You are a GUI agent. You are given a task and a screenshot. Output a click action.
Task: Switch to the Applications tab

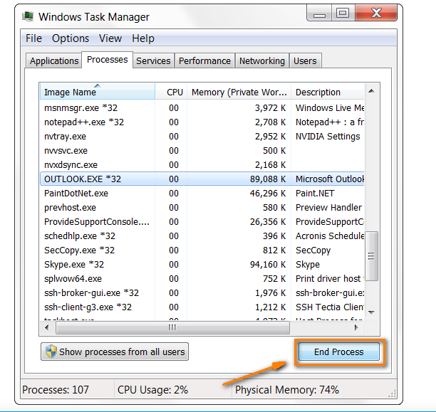(x=54, y=60)
